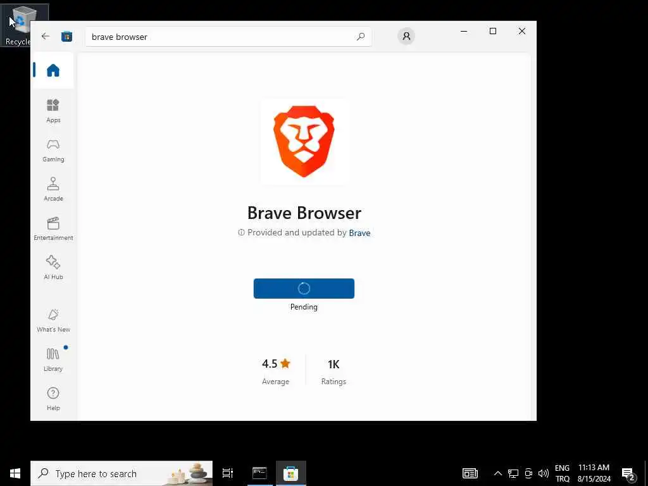Image resolution: width=648 pixels, height=486 pixels.
Task: Open the AI Hub section
Action: pyautogui.click(x=53, y=268)
